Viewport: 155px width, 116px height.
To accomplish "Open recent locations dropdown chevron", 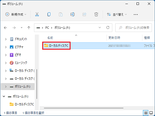I will click(22, 27).
